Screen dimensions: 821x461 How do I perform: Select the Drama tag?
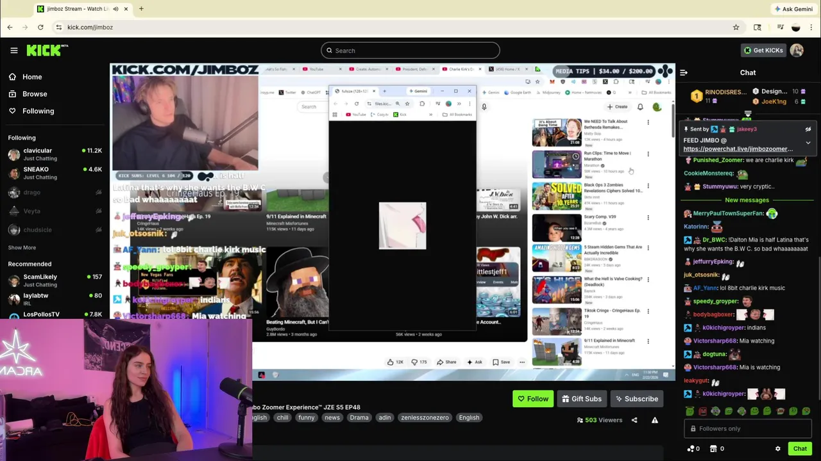coord(359,417)
